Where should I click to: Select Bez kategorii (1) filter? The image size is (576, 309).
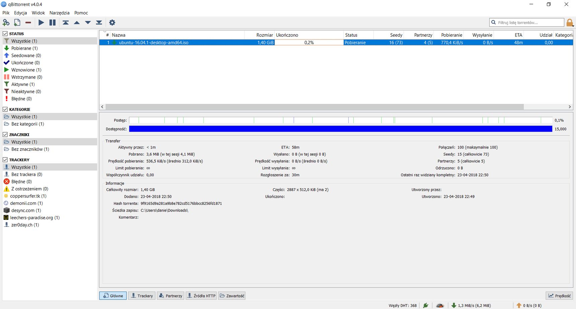[x=50, y=124]
